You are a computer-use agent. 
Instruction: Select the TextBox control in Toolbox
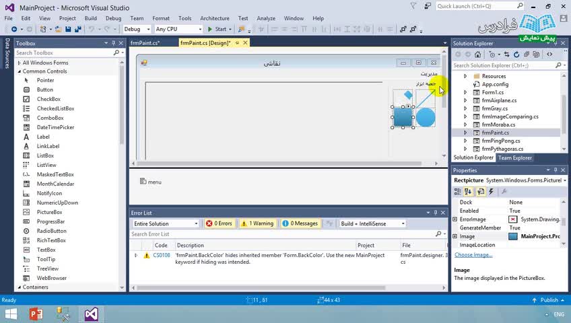(x=46, y=250)
